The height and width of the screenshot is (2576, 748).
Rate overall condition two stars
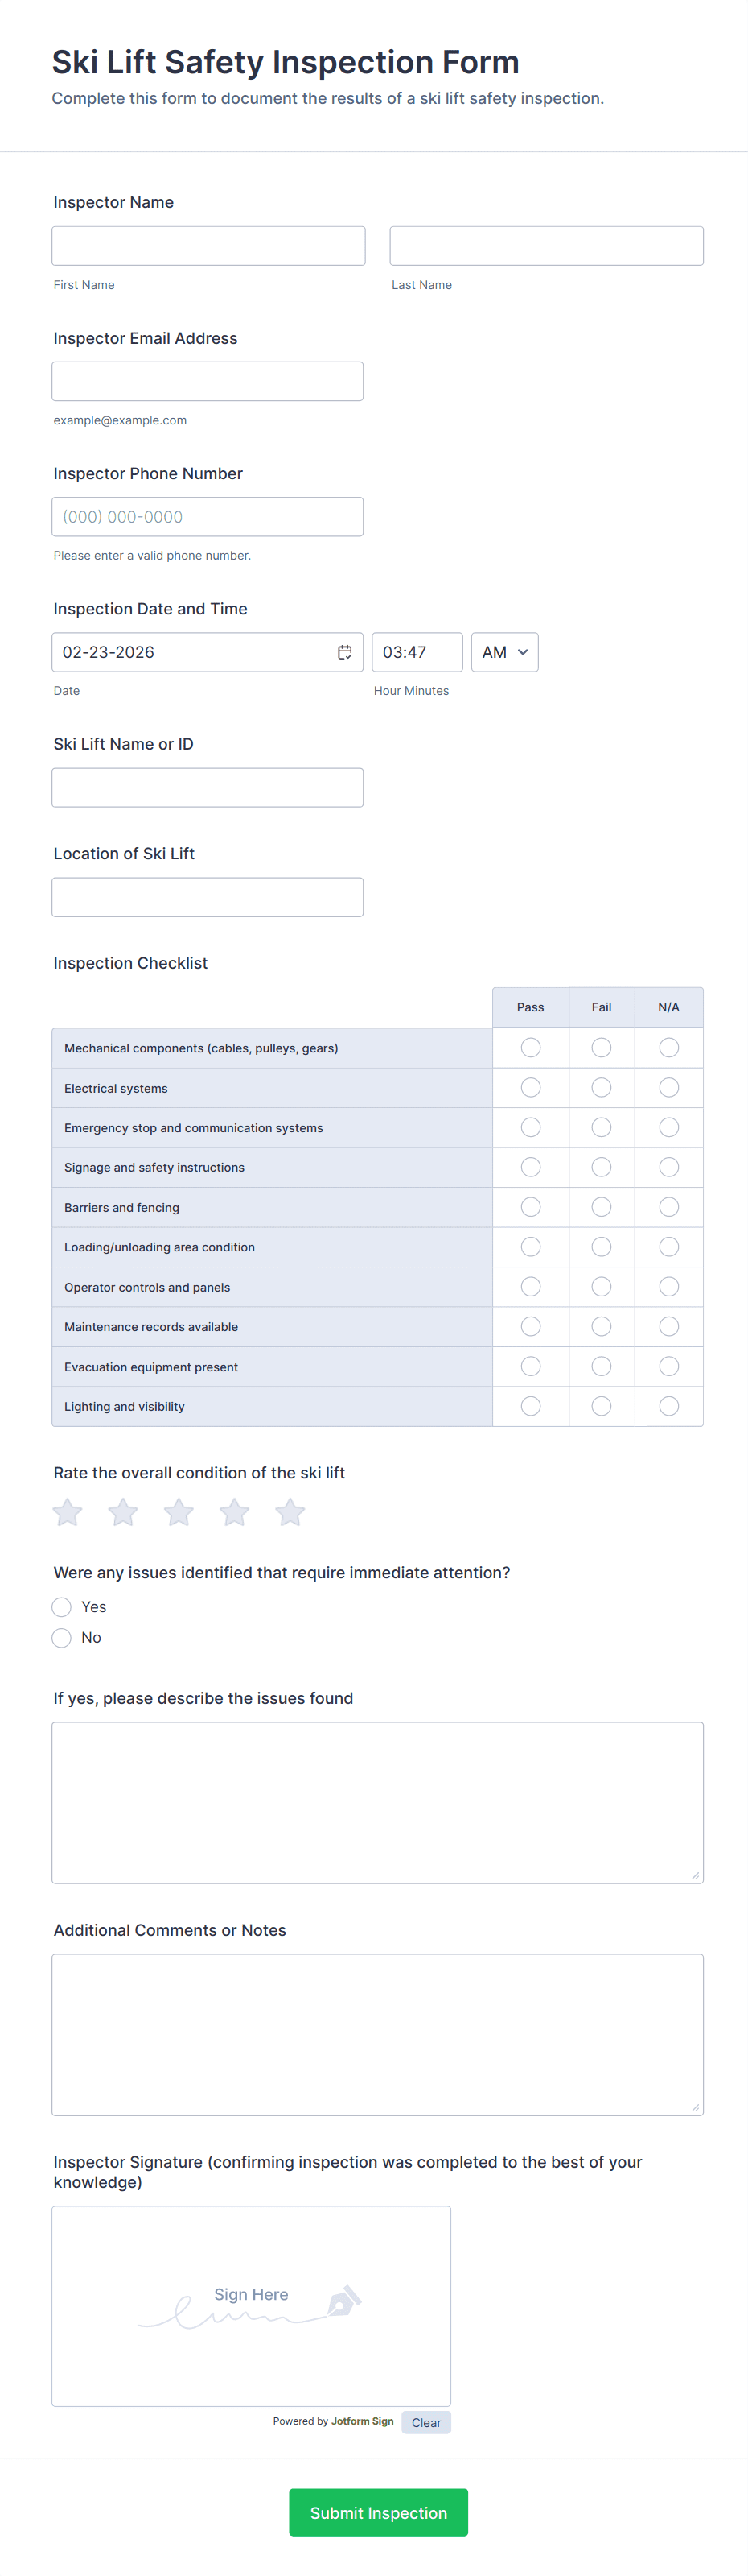[x=123, y=1512]
